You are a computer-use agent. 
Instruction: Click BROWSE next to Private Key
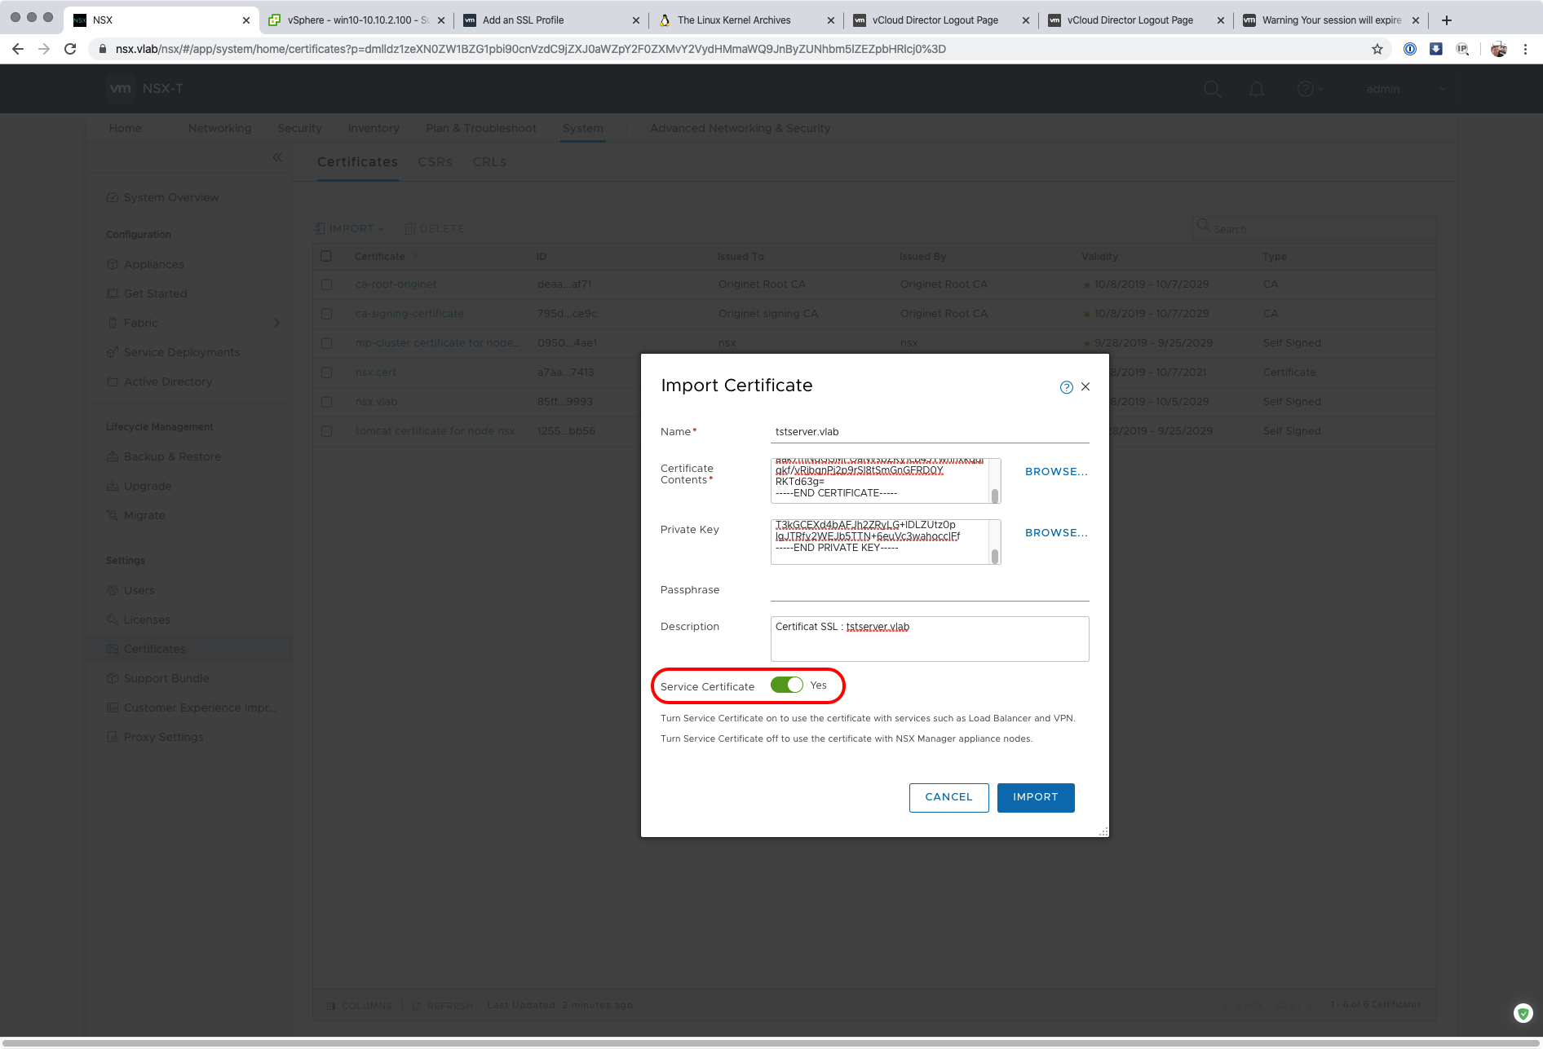coord(1056,533)
